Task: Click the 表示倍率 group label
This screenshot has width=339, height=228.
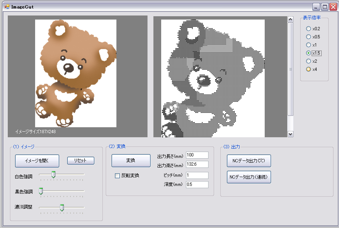Action: pyautogui.click(x=312, y=18)
